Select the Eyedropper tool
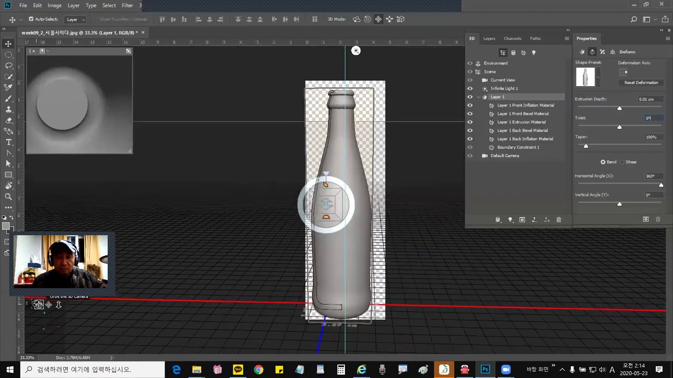This screenshot has width=673, height=378. (8, 88)
